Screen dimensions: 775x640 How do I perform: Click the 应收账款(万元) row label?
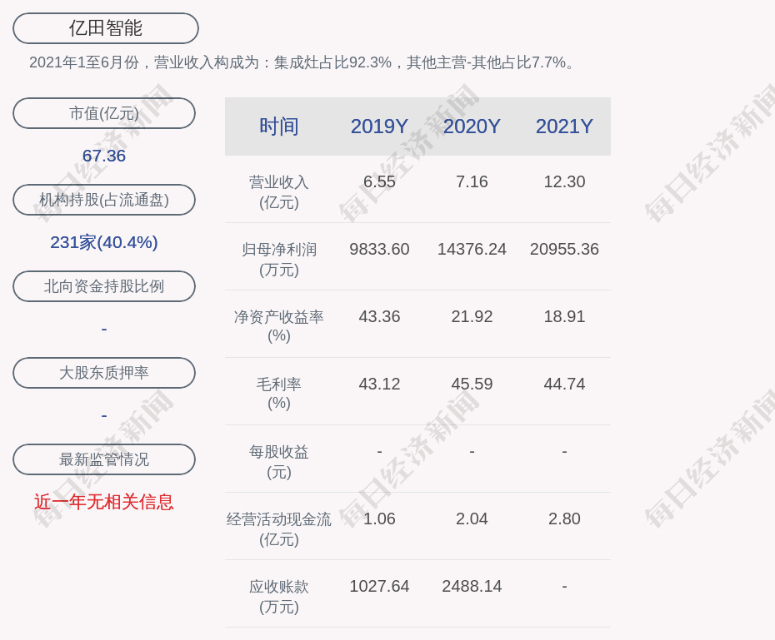[278, 596]
